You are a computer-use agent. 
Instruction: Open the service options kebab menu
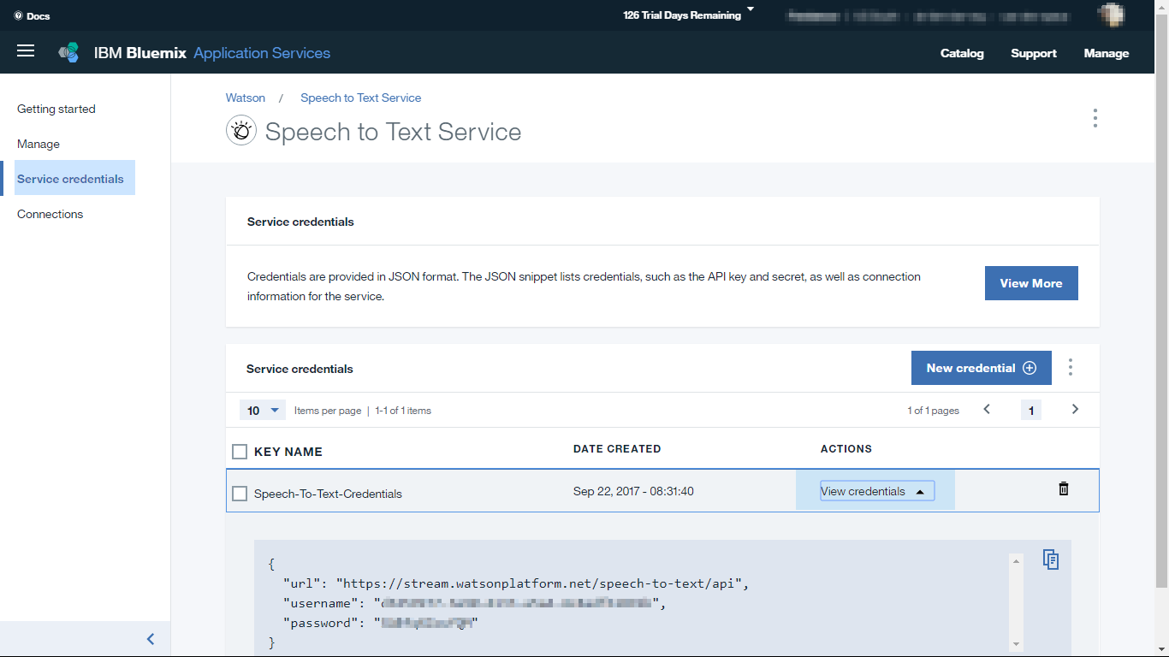(x=1095, y=118)
